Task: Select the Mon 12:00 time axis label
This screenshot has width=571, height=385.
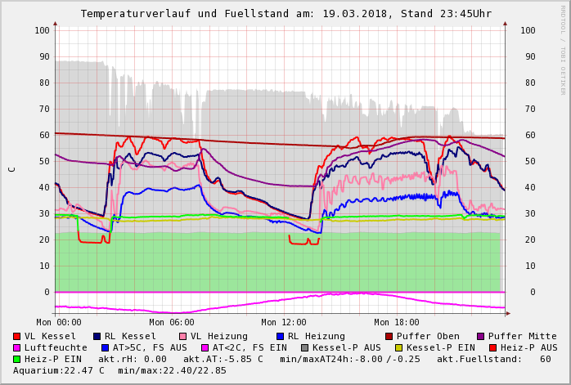Action: [x=284, y=322]
